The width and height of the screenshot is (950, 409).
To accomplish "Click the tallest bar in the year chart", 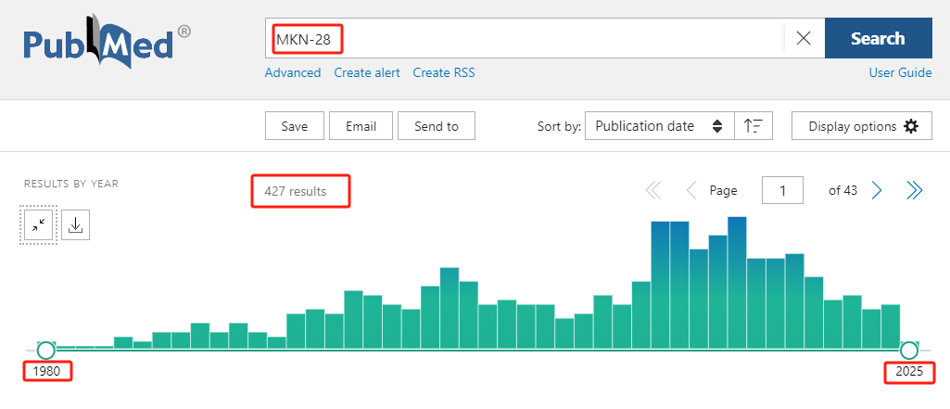I will (x=737, y=283).
